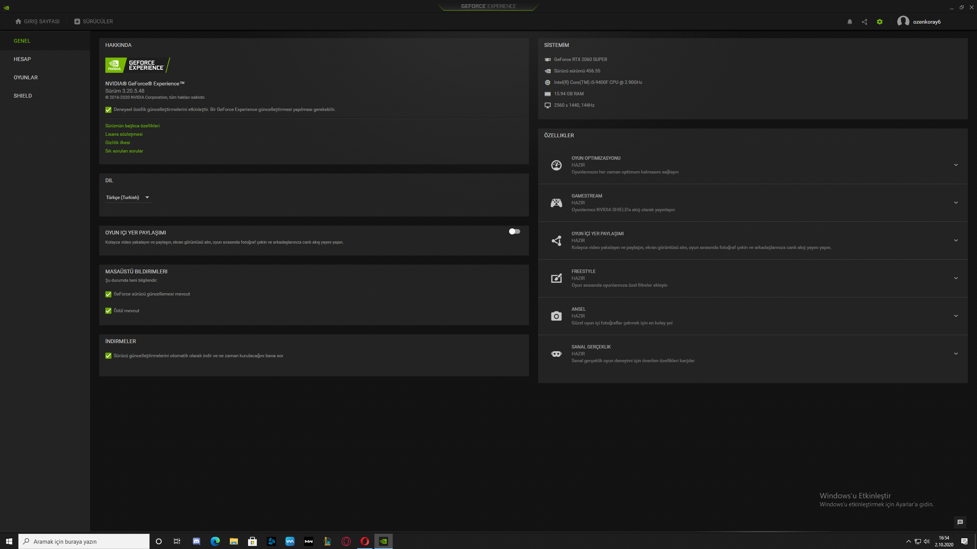Open the Türkçe language dropdown
Screen dimensions: 977x549
tap(128, 197)
